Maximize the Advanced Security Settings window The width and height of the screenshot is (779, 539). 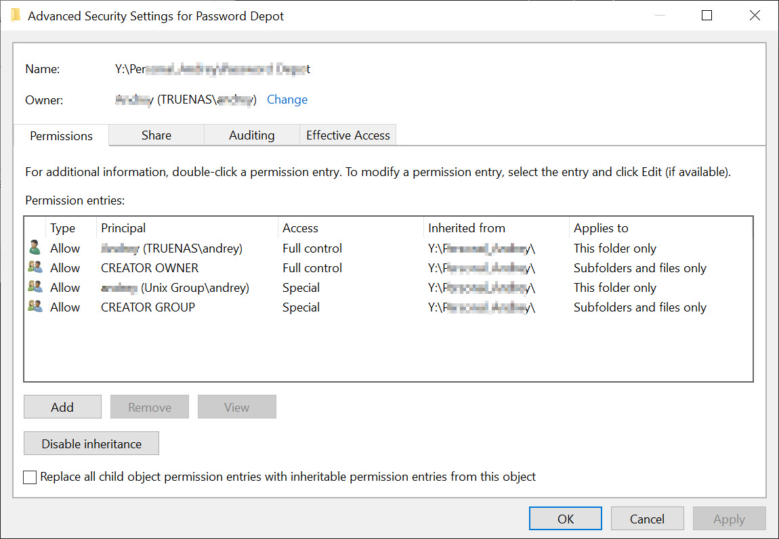(707, 16)
